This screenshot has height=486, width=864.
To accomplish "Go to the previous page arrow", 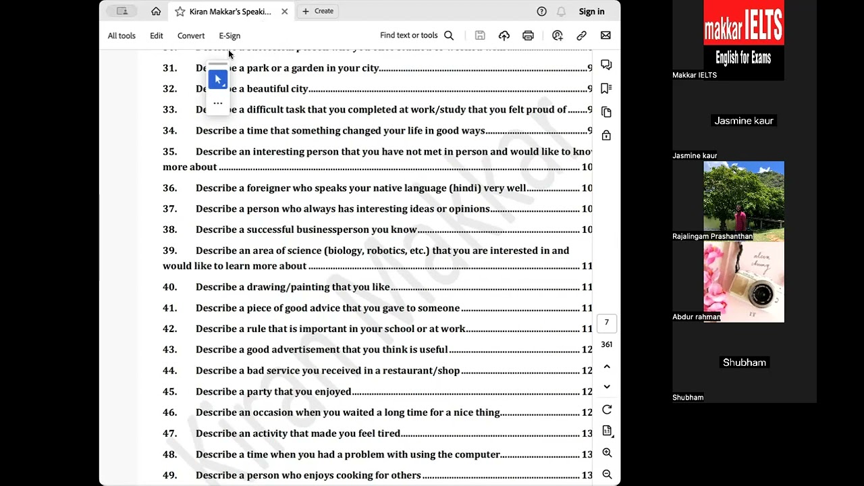I will [x=607, y=367].
